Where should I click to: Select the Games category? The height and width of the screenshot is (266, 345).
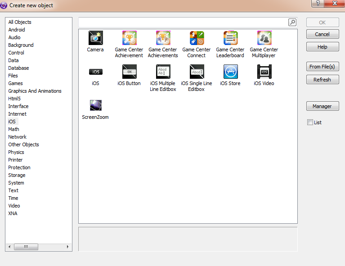(16, 83)
